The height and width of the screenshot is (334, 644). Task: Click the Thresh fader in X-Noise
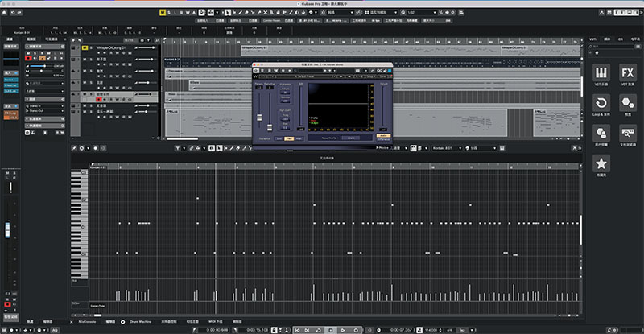(x=259, y=118)
